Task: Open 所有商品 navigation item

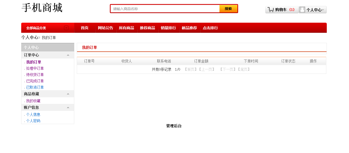Action: click(127, 28)
